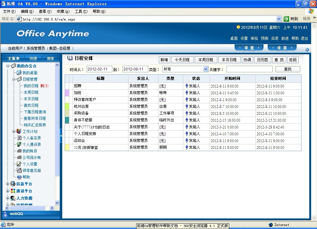Expand the 信息平台 section
Viewport: 317px width, 229px height.
(x=8, y=184)
